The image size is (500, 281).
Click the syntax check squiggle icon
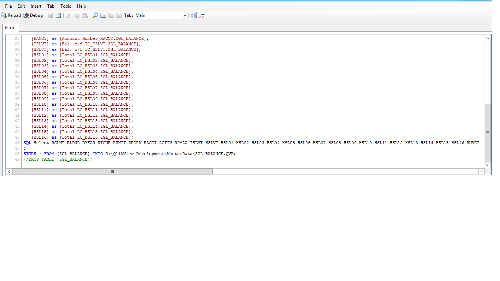pyautogui.click(x=202, y=15)
